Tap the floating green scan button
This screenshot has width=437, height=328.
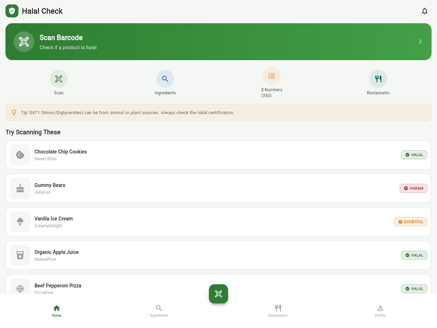[218, 294]
